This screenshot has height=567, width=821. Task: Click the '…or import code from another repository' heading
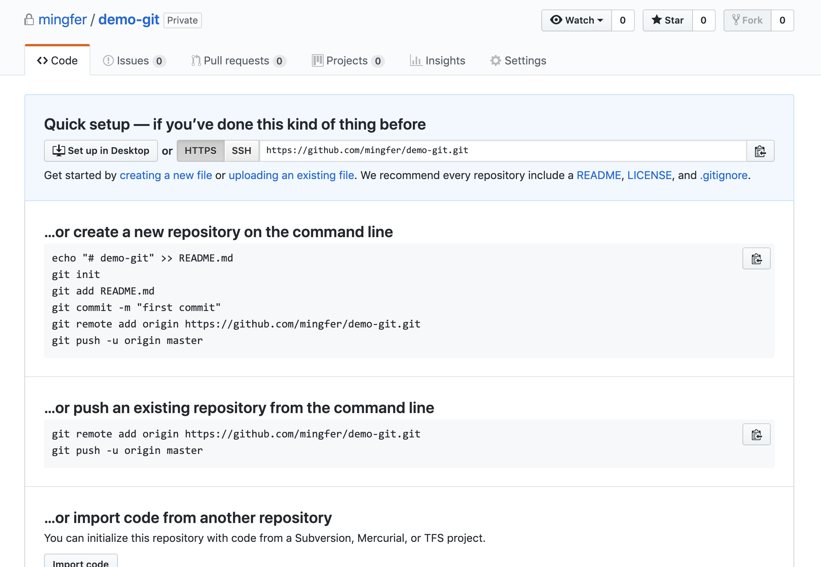coord(188,518)
